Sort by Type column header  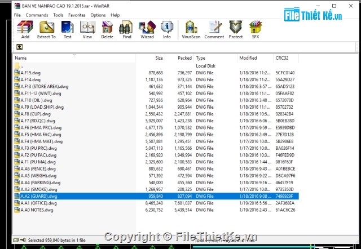tap(215, 58)
